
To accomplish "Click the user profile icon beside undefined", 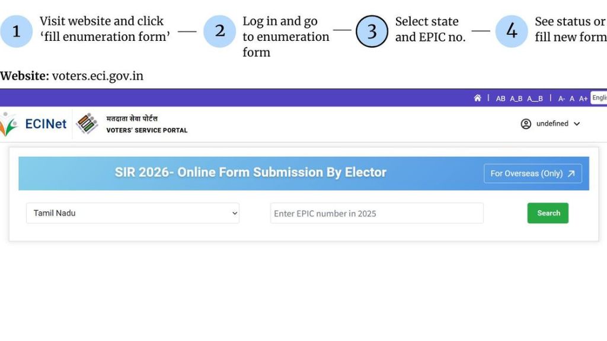I will coord(526,124).
